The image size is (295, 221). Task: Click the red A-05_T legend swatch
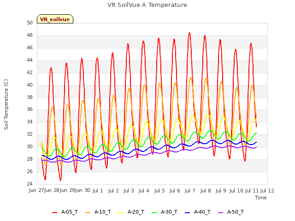coord(54,213)
